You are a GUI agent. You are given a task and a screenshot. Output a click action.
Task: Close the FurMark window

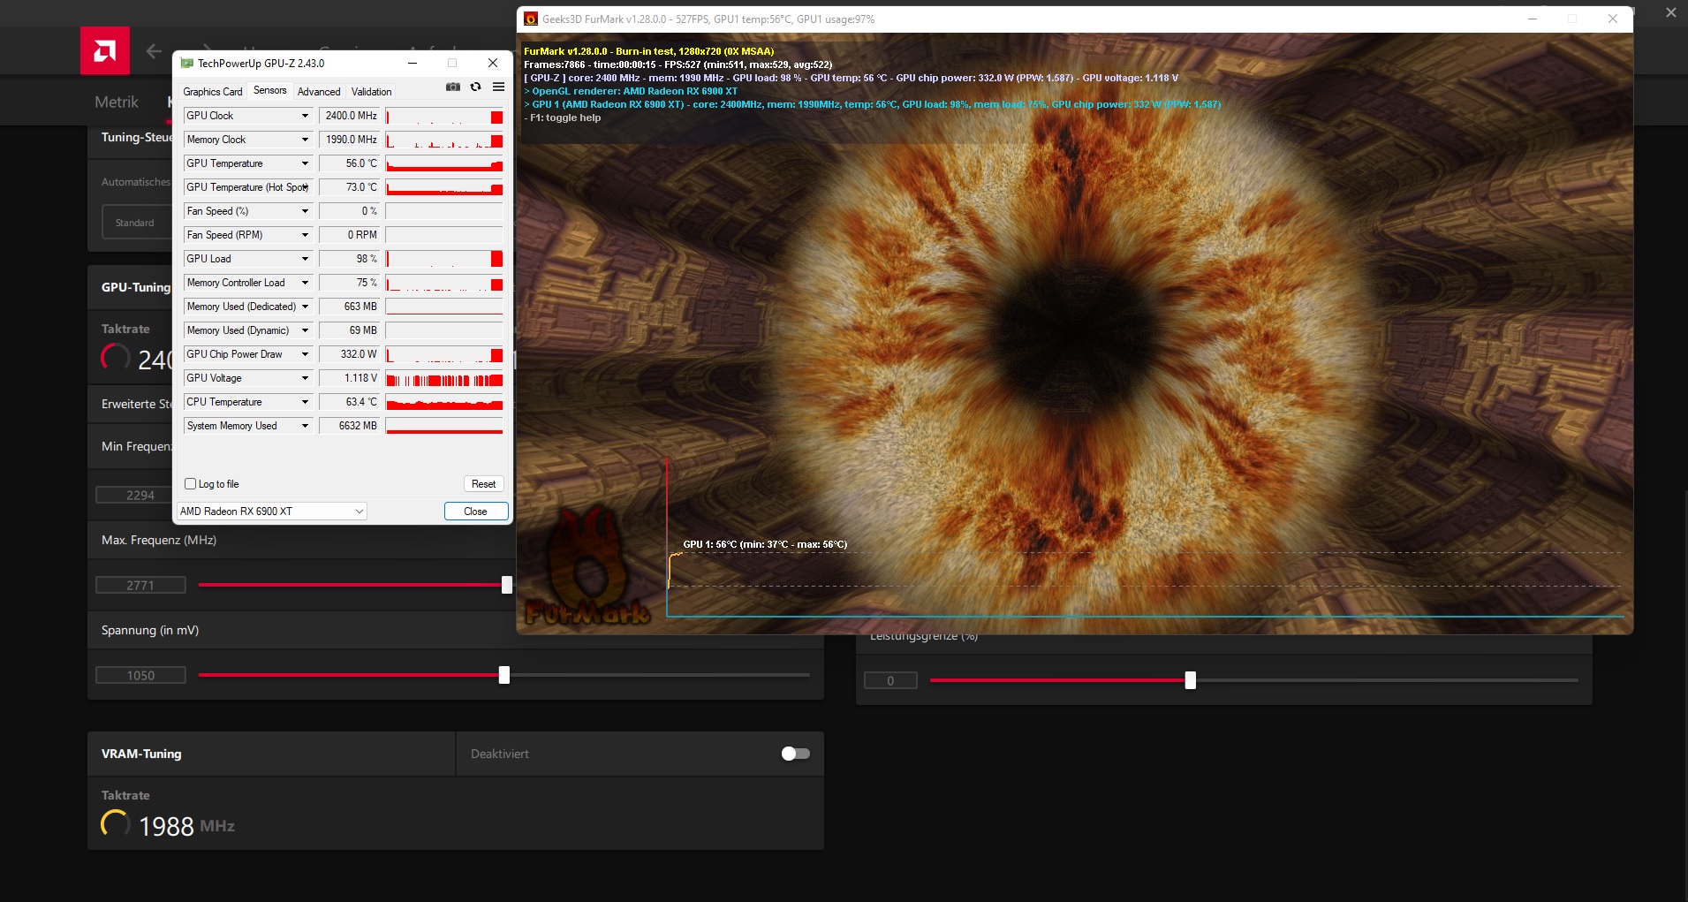(x=1613, y=19)
